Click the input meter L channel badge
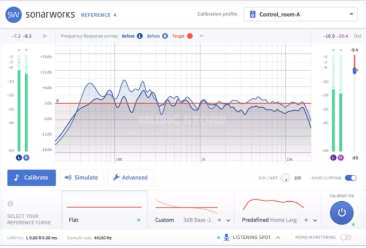The width and height of the screenshot is (366, 248). [19, 158]
